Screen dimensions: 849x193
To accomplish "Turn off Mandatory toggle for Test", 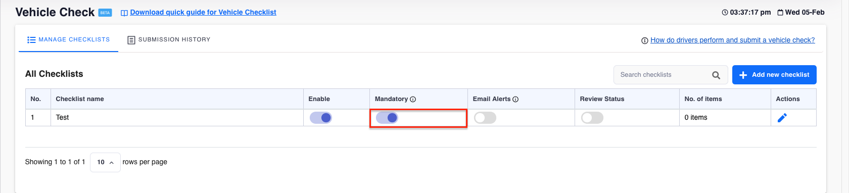I will pyautogui.click(x=387, y=118).
